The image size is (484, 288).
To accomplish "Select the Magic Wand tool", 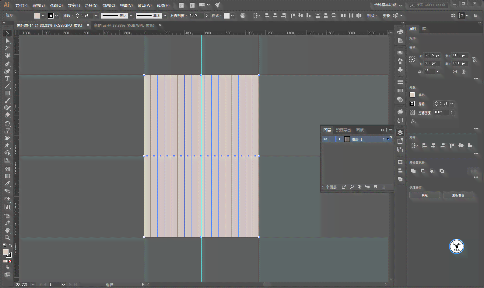I will click(x=7, y=48).
